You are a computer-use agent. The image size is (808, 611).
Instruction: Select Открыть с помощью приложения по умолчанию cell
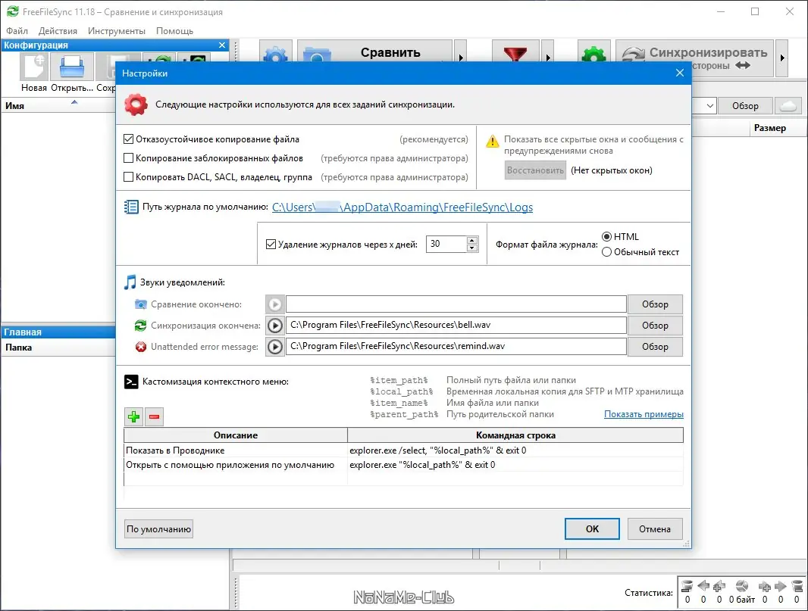pyautogui.click(x=236, y=465)
